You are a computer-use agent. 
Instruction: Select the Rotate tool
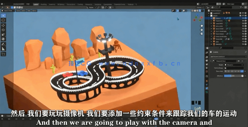tap(3, 30)
